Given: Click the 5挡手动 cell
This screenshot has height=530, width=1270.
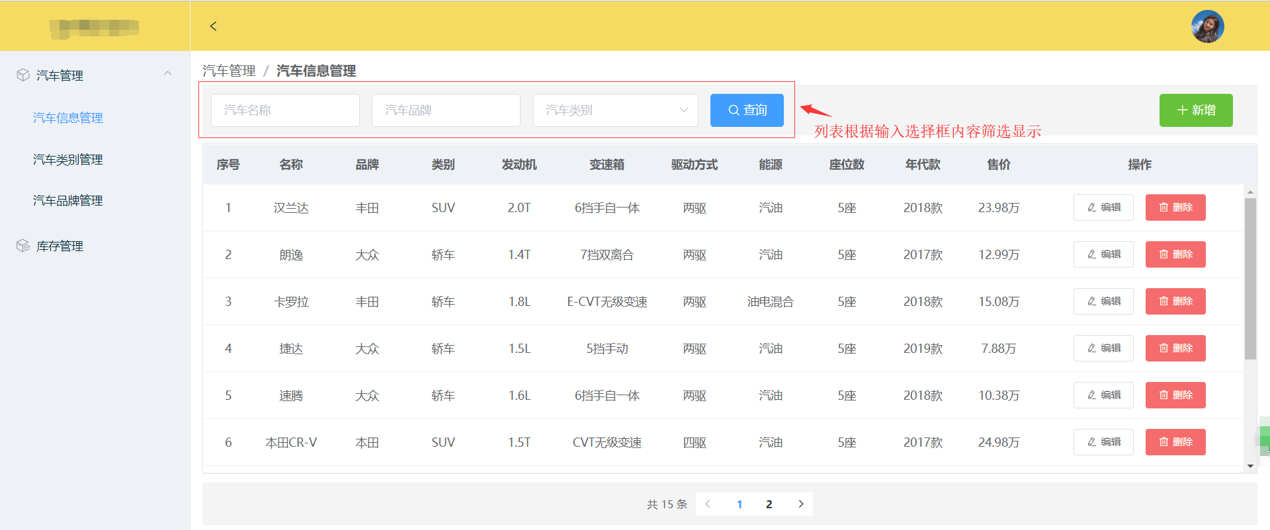Looking at the screenshot, I should pyautogui.click(x=607, y=349).
